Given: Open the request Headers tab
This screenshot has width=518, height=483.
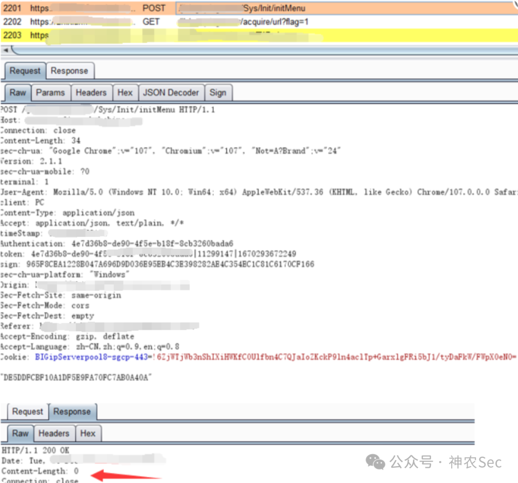Looking at the screenshot, I should coord(91,93).
